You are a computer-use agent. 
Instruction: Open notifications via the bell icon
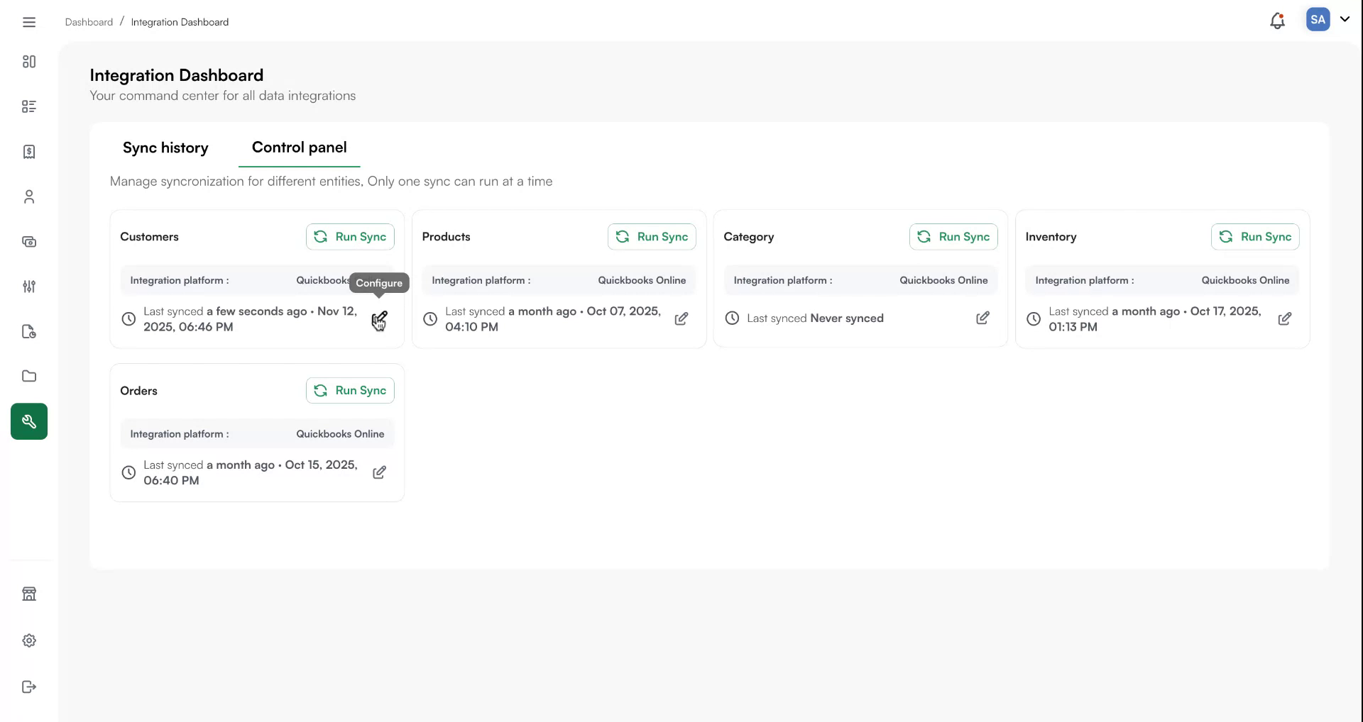click(x=1277, y=21)
